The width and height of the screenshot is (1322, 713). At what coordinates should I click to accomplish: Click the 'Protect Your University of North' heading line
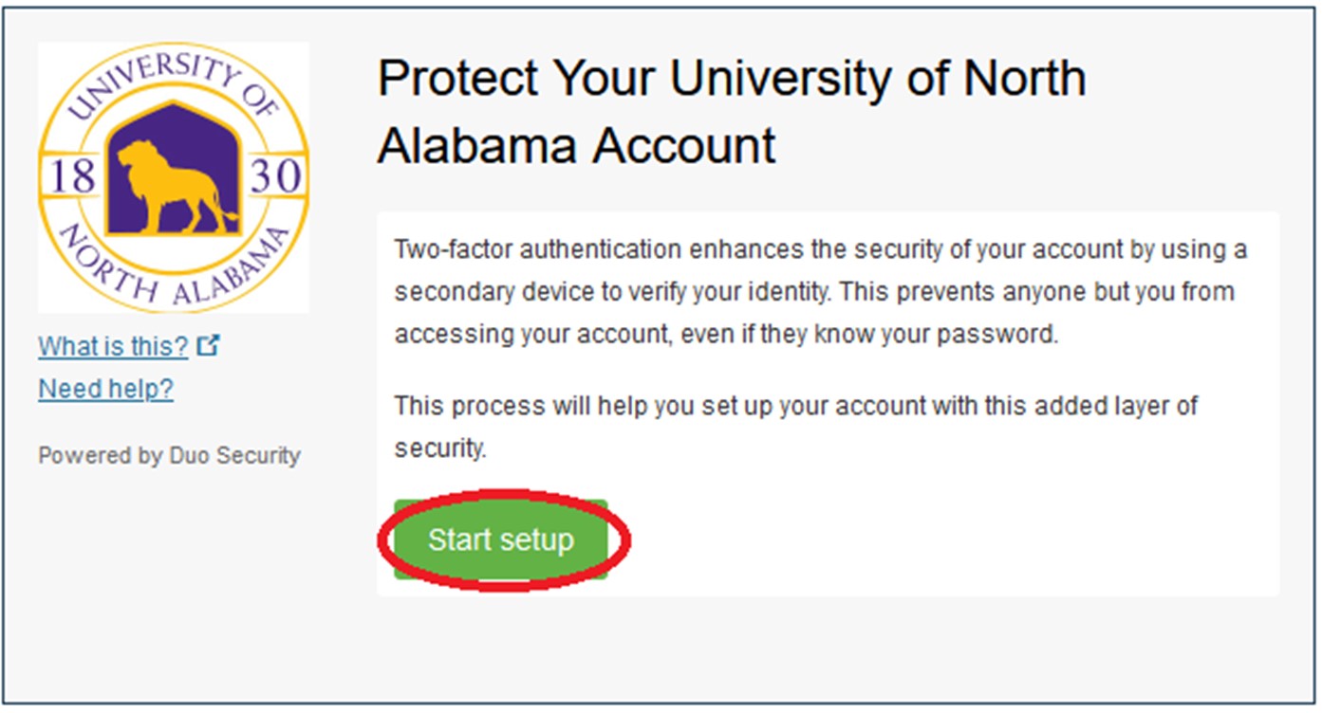click(x=731, y=78)
